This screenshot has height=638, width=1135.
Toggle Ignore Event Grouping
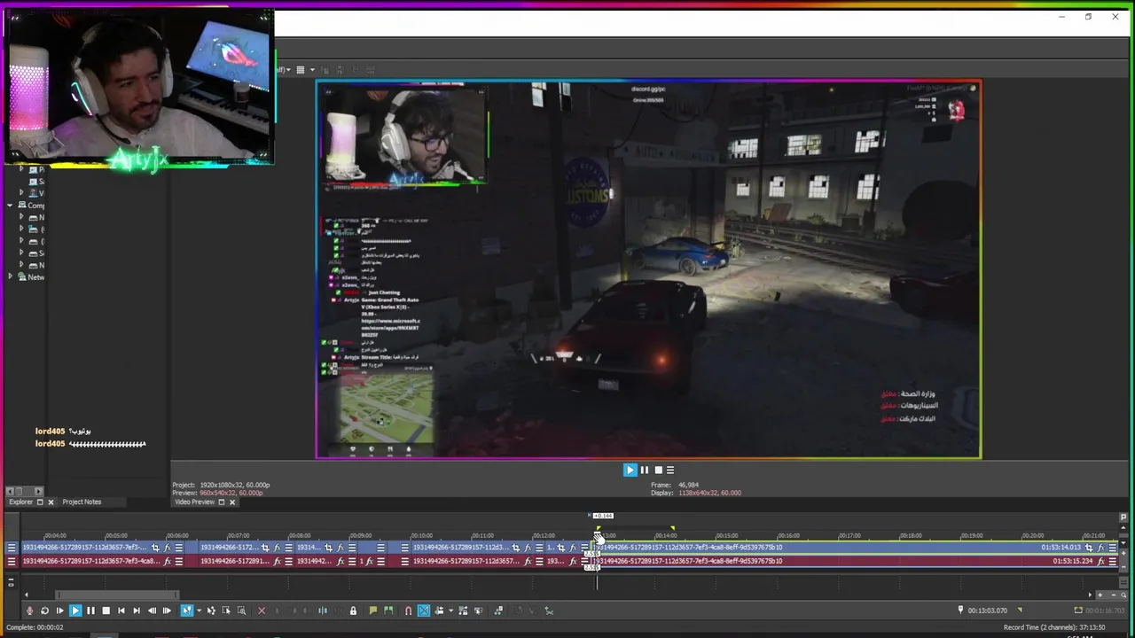(x=478, y=611)
